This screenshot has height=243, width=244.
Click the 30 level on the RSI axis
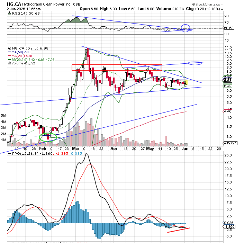point(226,34)
